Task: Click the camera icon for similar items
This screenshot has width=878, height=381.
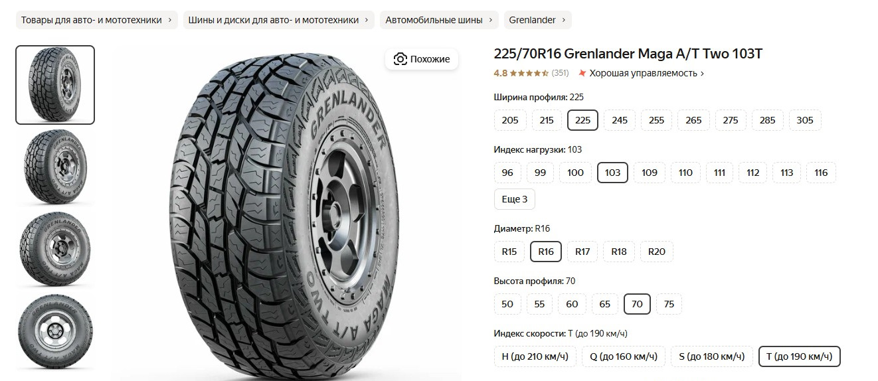Action: [400, 59]
